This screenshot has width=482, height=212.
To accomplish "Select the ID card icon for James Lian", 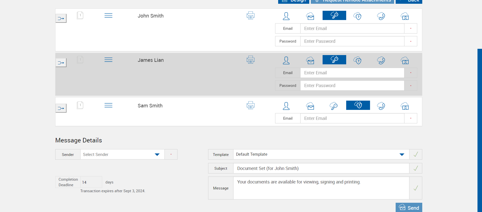I will point(405,60).
